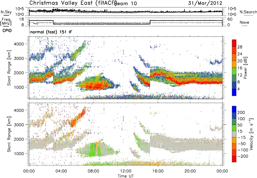
Task: Click the 'Velocity [m s-1]' colorbar label
Action: point(251,134)
